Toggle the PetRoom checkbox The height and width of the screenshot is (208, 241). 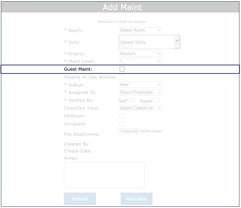tap(122, 116)
